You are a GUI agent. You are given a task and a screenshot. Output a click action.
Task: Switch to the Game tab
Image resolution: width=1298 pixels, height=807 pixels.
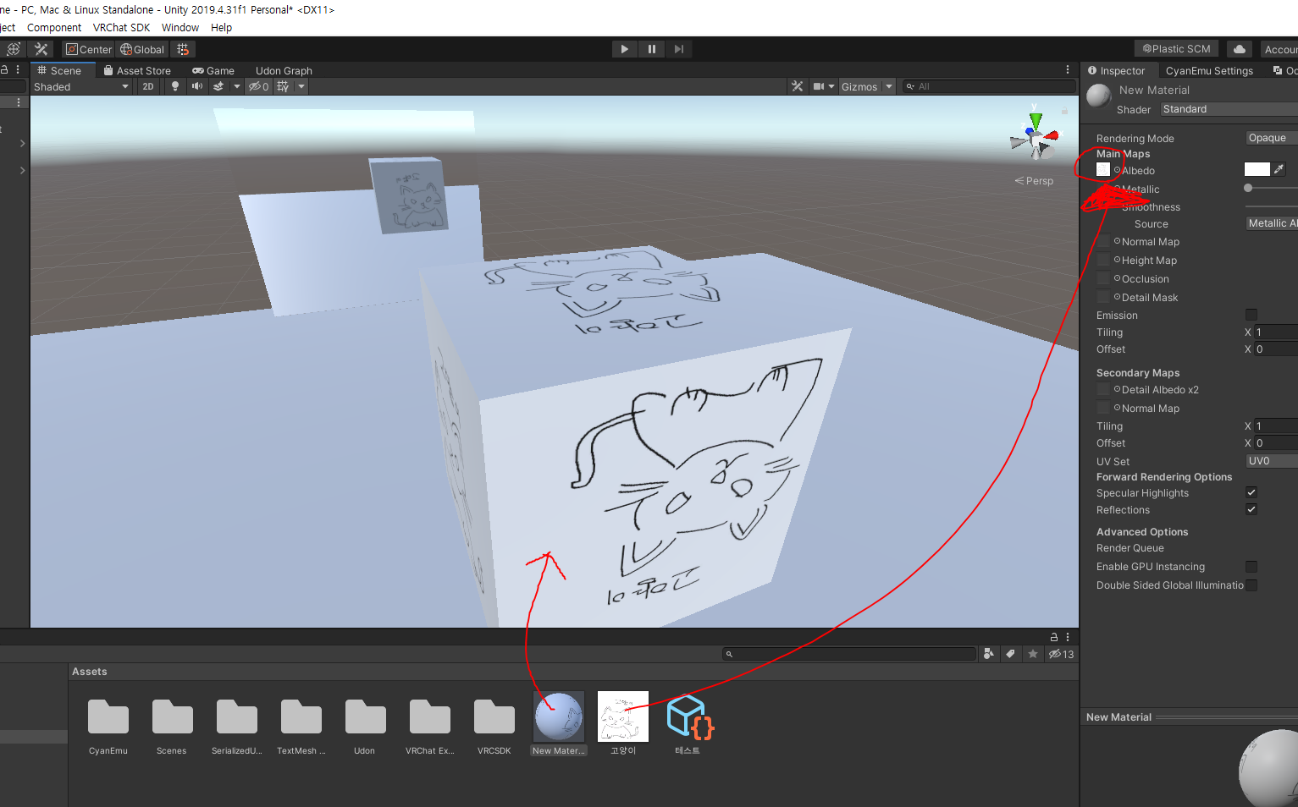[213, 70]
